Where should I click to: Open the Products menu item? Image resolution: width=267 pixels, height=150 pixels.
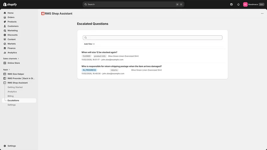pos(12,22)
